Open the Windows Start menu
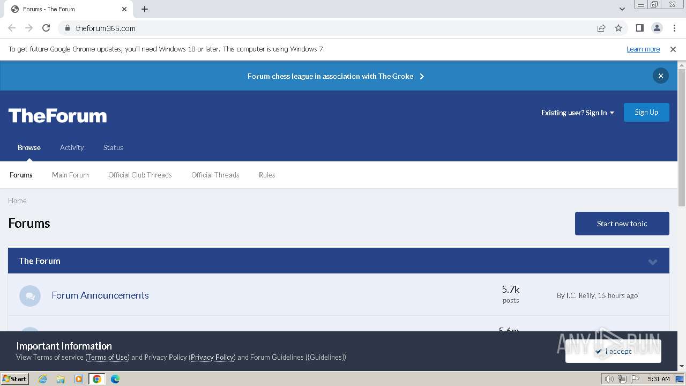This screenshot has width=686, height=386. point(15,378)
